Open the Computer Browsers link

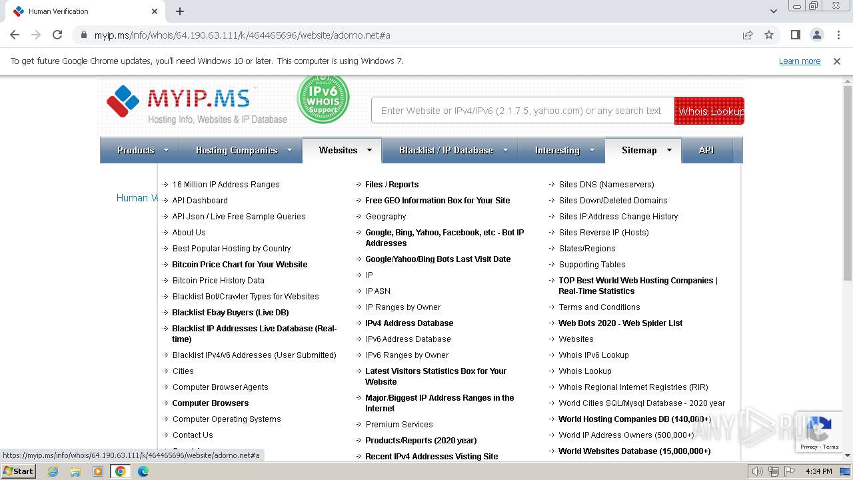tap(210, 403)
